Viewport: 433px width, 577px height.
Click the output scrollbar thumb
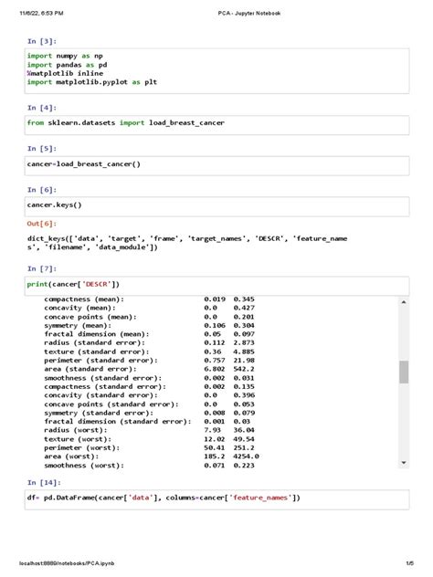(404, 372)
